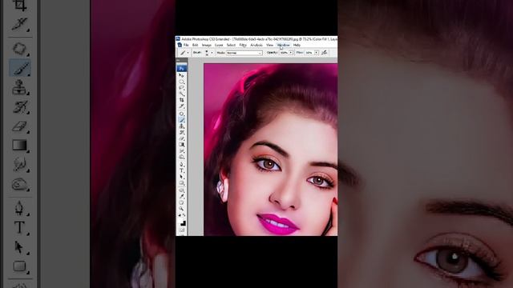The width and height of the screenshot is (513, 288).
Task: Select the Type tool in small toolbox
Action: [182, 170]
